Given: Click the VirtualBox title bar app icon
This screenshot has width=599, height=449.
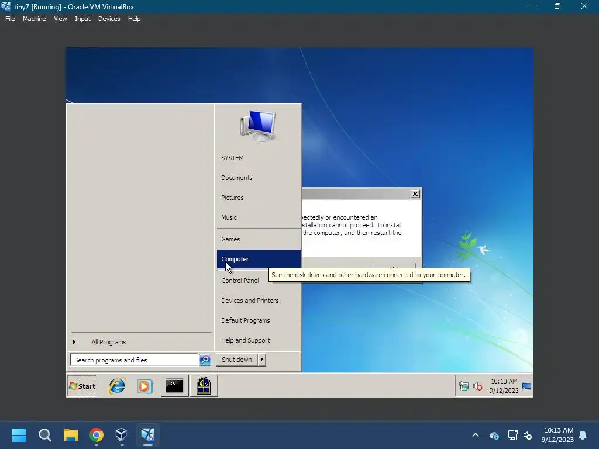Looking at the screenshot, I should [x=6, y=6].
